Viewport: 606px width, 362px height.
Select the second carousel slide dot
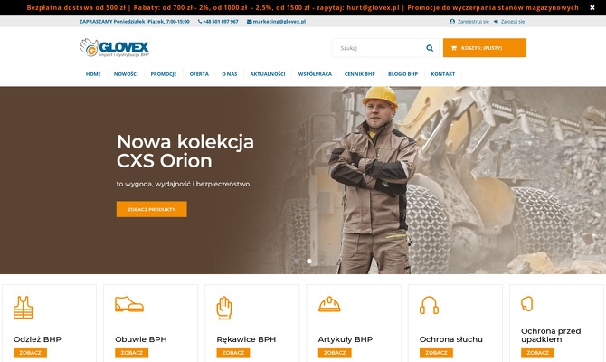pyautogui.click(x=309, y=261)
